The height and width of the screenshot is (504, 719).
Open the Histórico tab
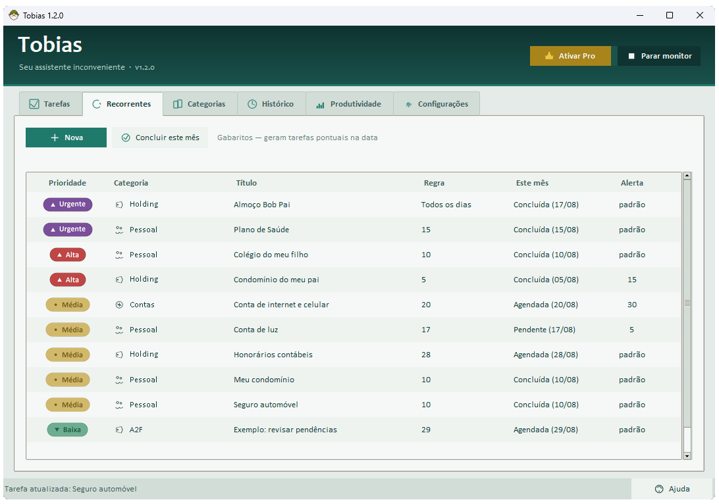tap(271, 104)
